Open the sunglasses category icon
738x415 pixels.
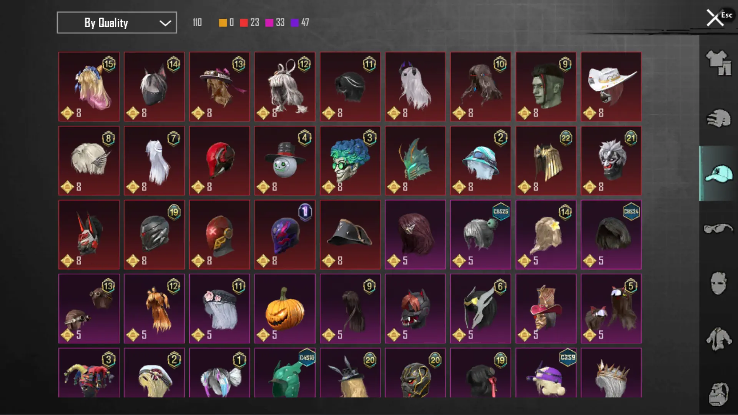[718, 229]
